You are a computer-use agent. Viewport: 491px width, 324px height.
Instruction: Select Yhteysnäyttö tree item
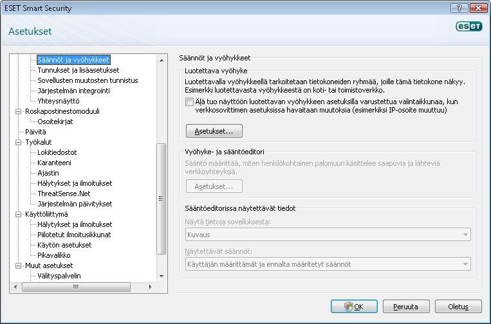click(x=59, y=101)
